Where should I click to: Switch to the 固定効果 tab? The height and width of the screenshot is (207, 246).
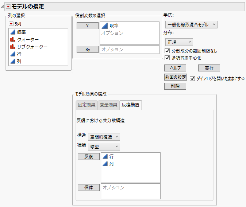87,105
